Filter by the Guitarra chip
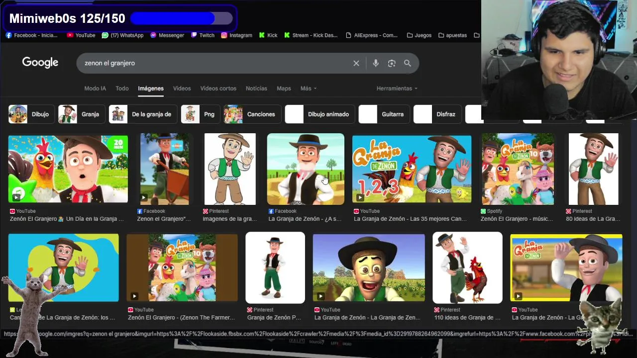637x358 pixels. (x=384, y=114)
